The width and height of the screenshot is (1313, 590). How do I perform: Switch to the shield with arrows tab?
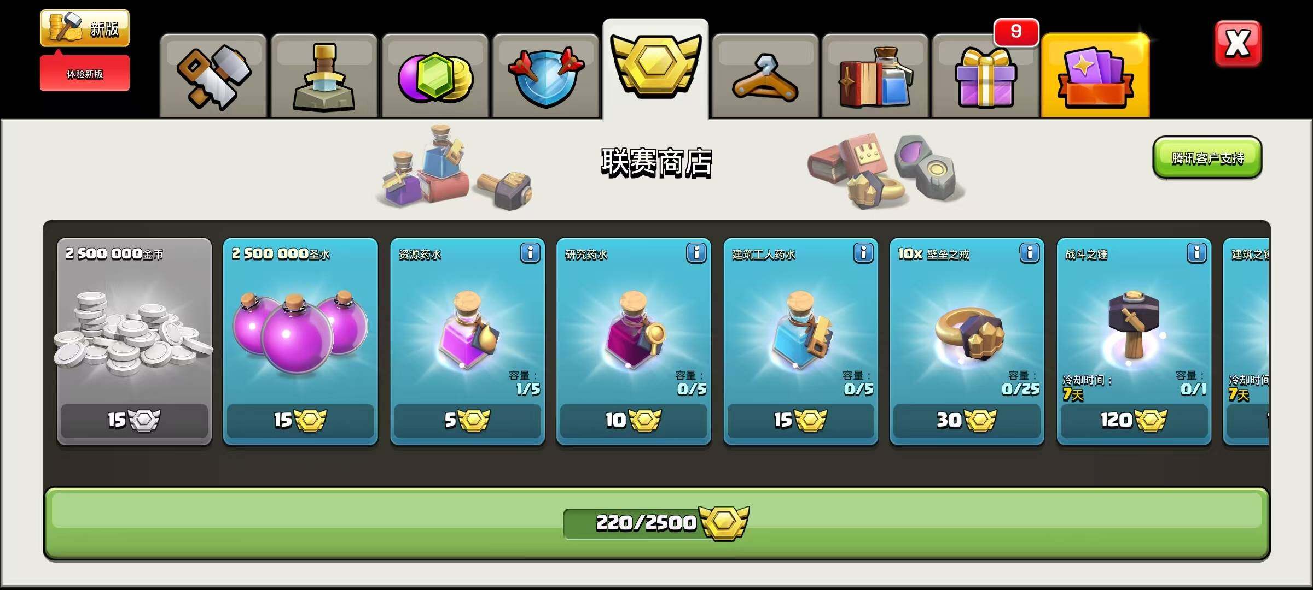[x=546, y=76]
